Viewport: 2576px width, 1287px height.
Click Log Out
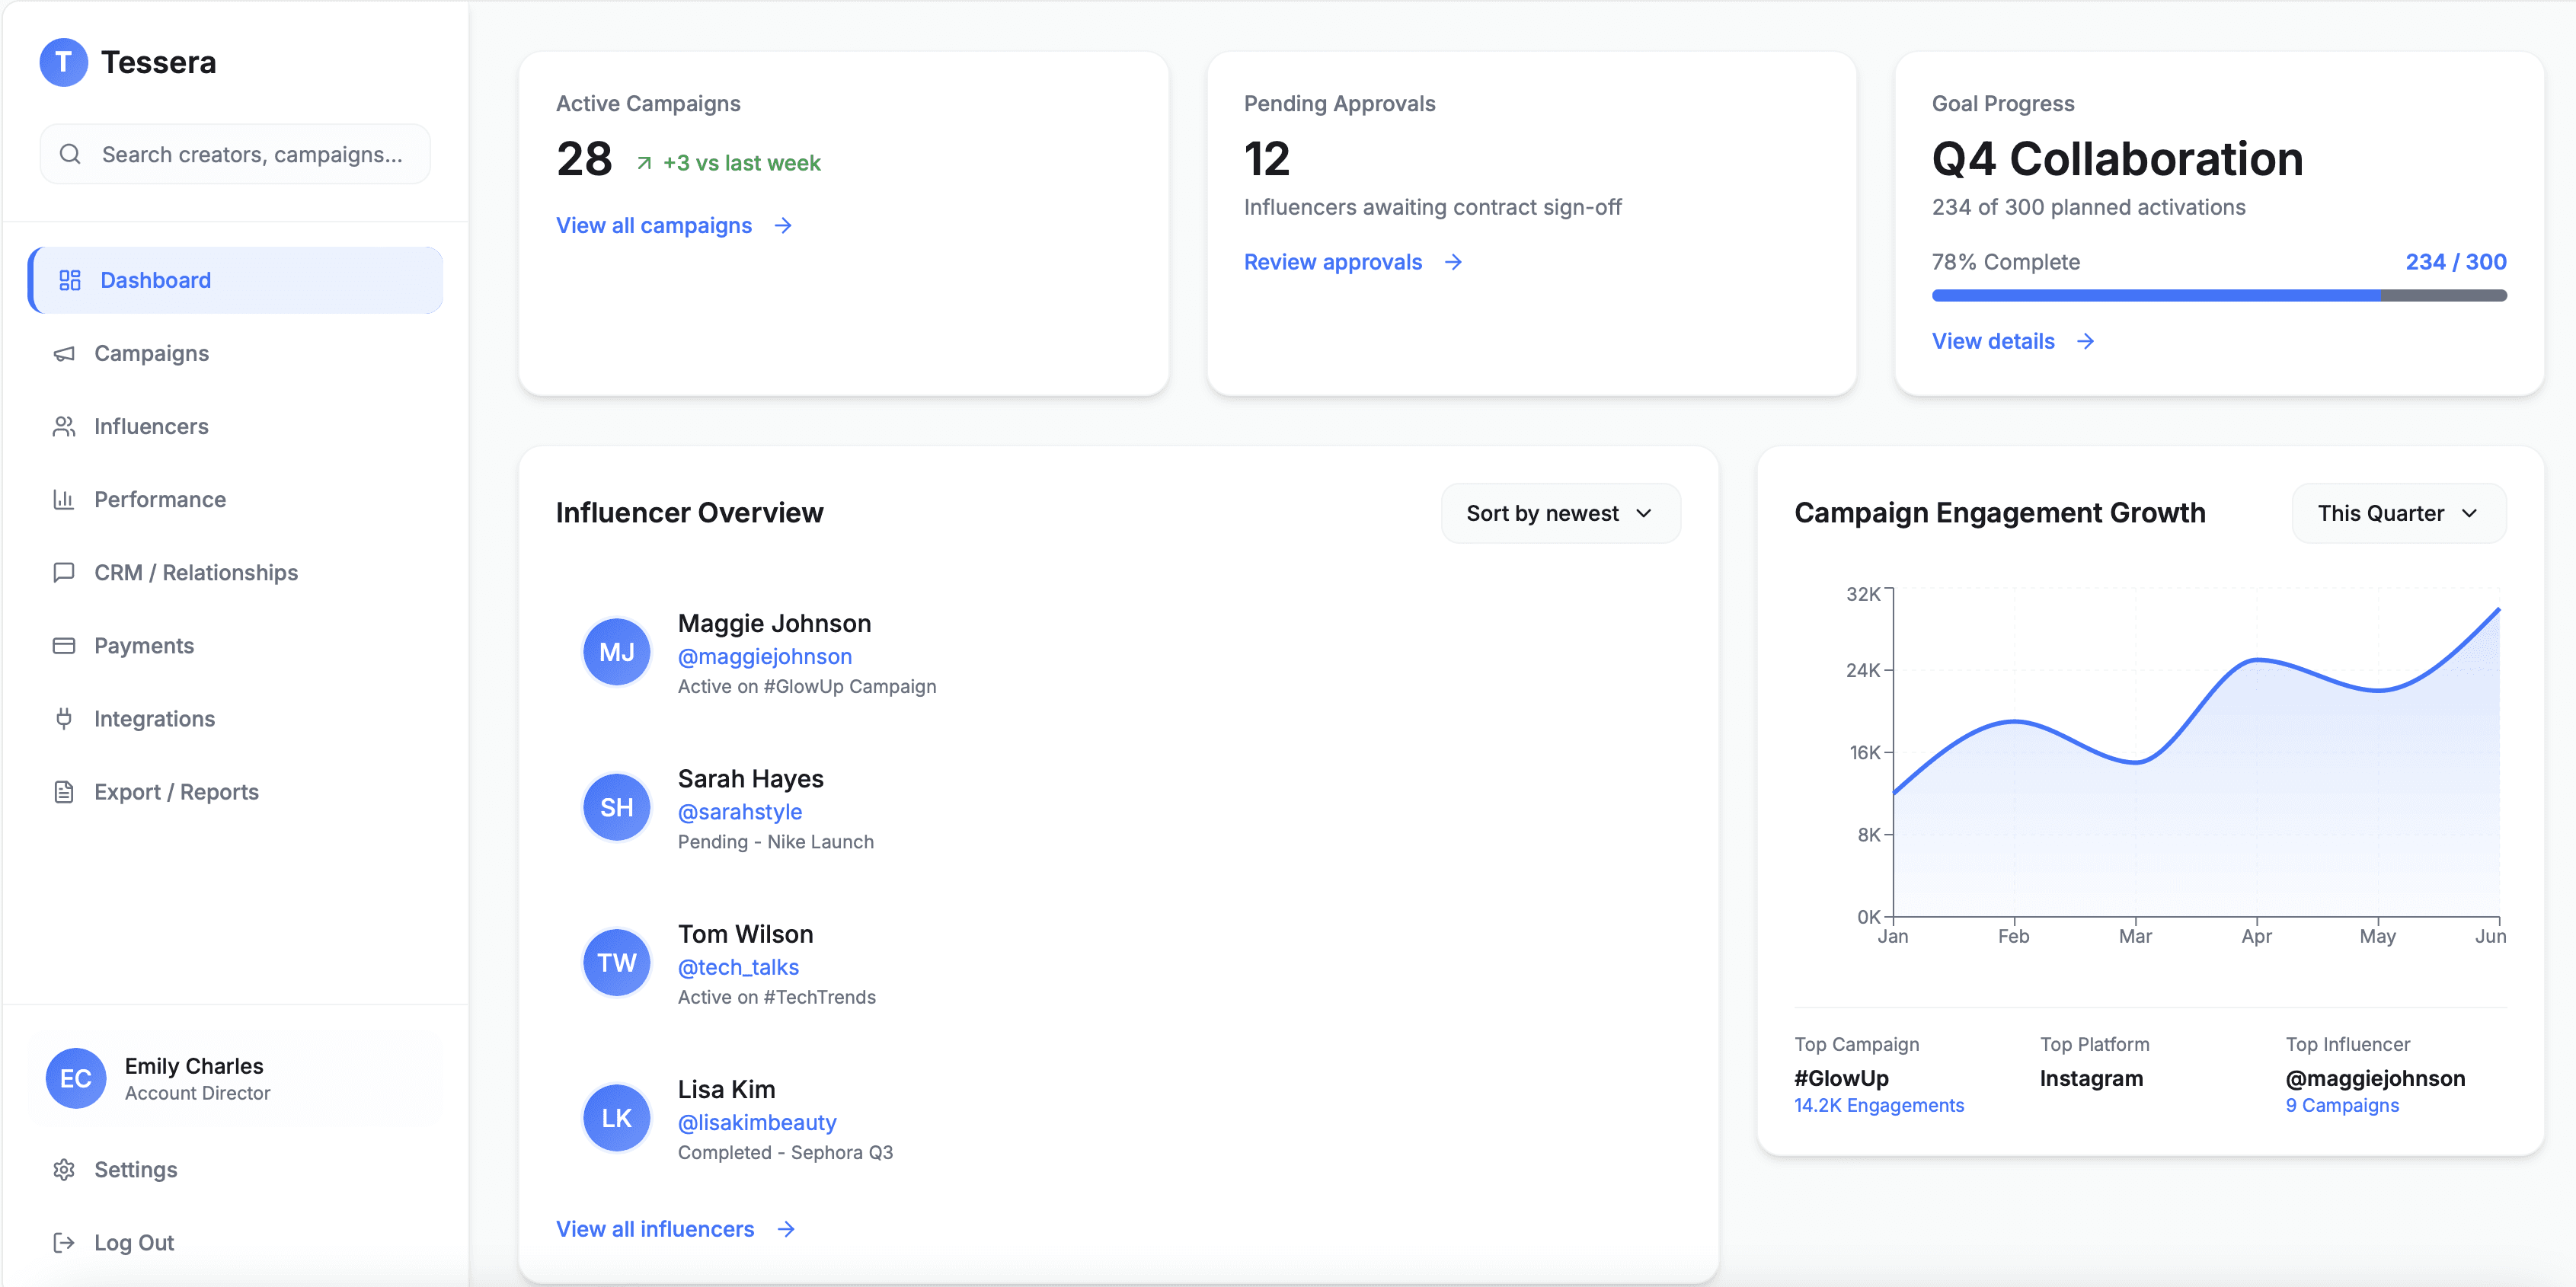click(x=235, y=1242)
